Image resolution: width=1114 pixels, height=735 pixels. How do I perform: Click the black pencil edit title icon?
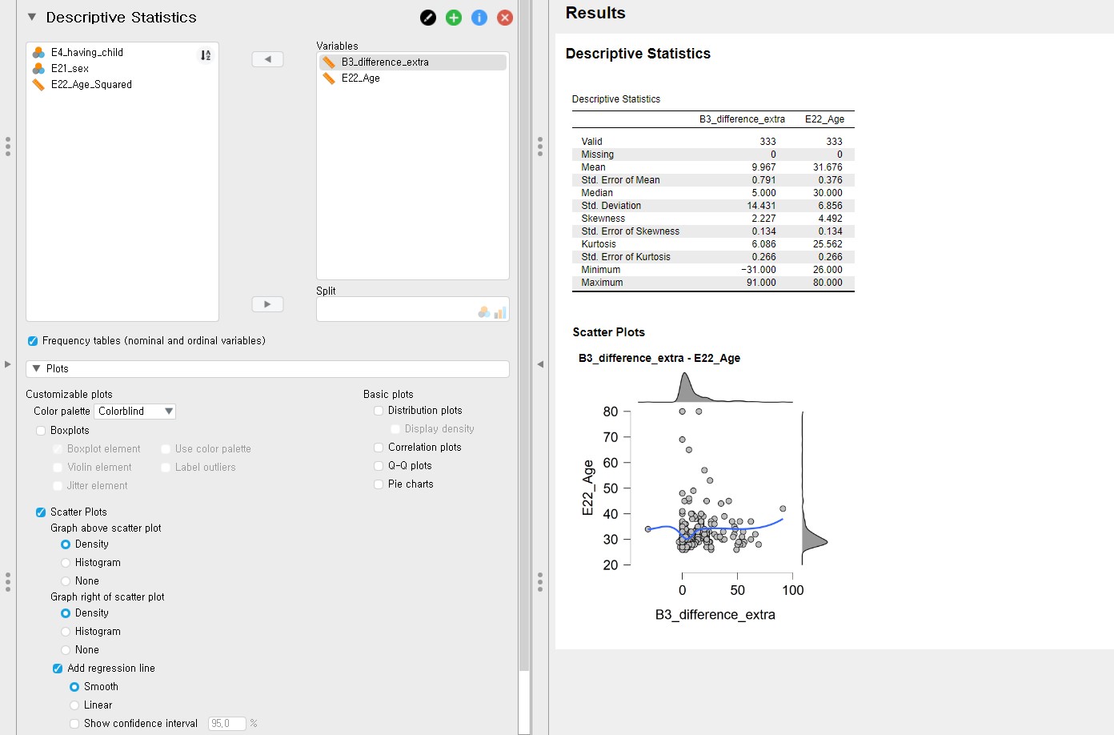428,18
